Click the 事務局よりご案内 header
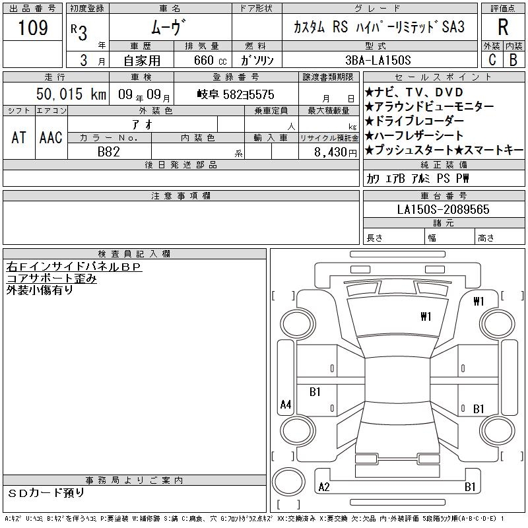528x528 pixels. (x=135, y=480)
